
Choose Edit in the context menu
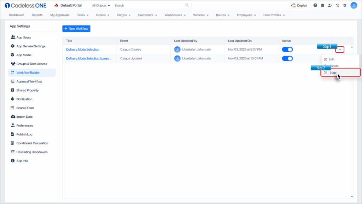(332, 59)
